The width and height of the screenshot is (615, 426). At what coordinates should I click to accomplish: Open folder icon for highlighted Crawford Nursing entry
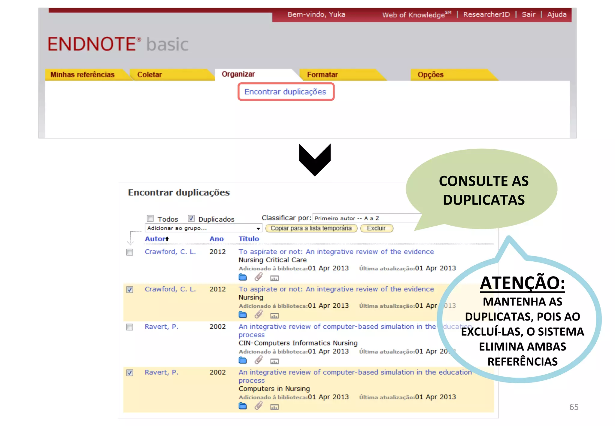[x=243, y=315]
